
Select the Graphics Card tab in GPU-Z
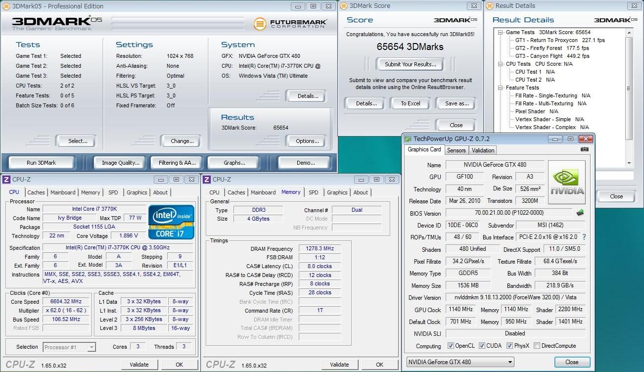[424, 149]
